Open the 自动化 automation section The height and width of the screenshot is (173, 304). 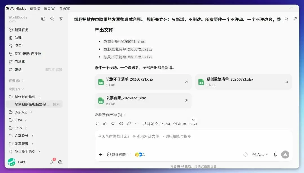[x=17, y=61]
